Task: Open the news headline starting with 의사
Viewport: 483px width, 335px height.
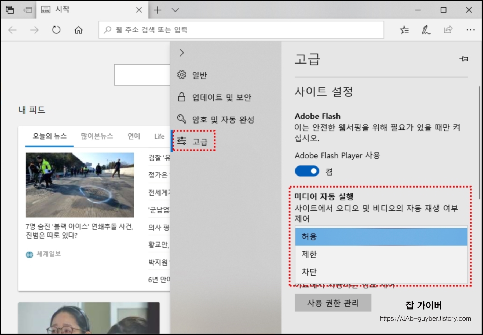Action: point(159,228)
